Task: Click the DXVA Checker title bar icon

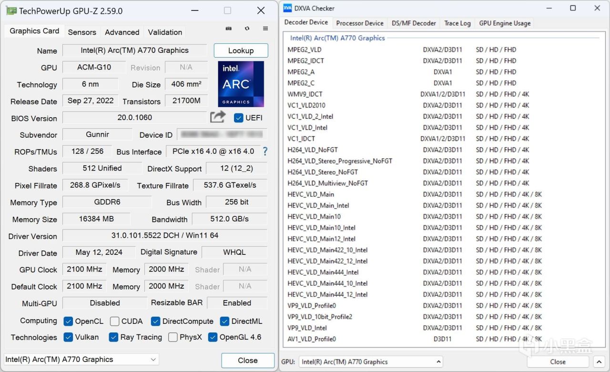Action: 287,8
